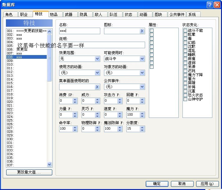
Task: Decrease 魔法防御 F value
Action: (x=120, y=130)
